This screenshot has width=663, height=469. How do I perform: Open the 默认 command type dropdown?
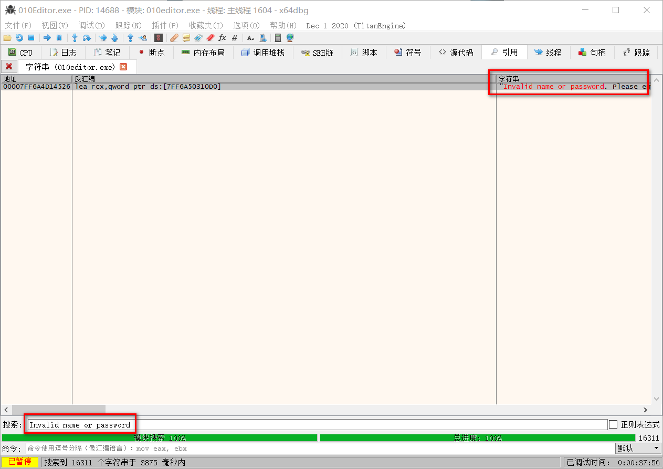point(638,449)
